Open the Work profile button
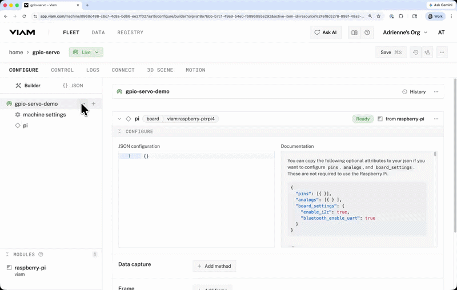Screen dimensions: 457x290 tap(435, 17)
